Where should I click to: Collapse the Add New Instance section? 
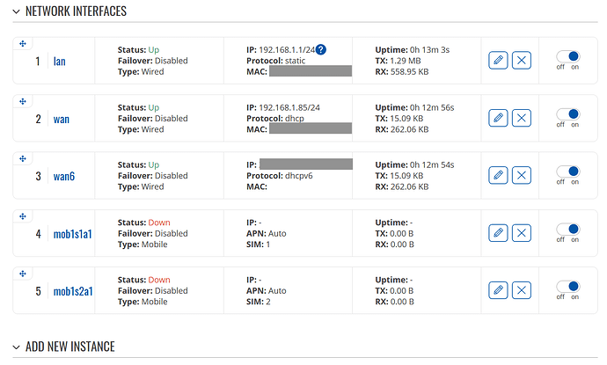click(16, 347)
